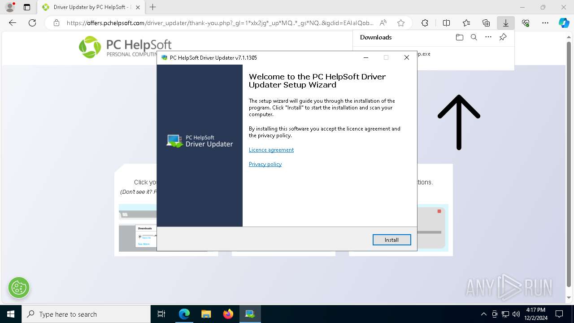
Task: Open Windows notification center
Action: tap(559, 314)
